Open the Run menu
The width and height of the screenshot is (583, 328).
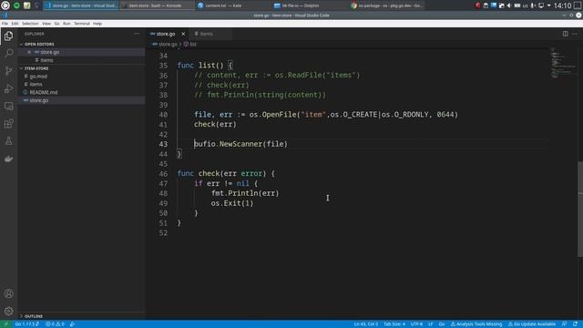(66, 24)
